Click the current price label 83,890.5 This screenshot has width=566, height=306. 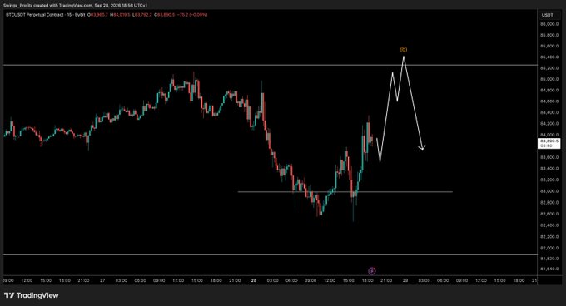point(549,143)
